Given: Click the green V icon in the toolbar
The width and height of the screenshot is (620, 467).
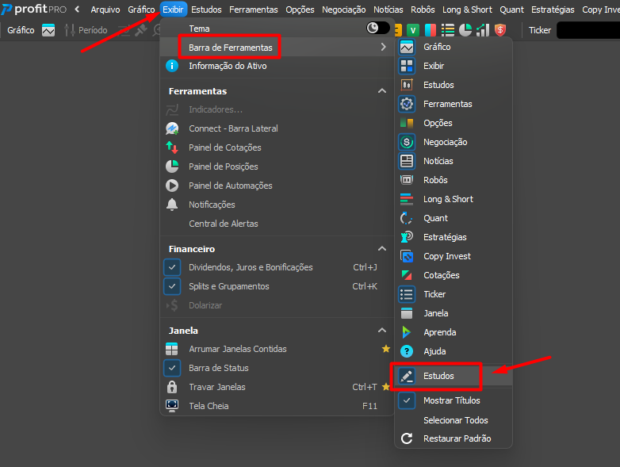Looking at the screenshot, I should click(x=413, y=30).
